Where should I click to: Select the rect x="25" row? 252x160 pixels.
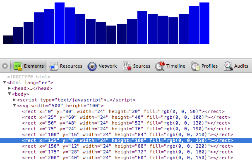(x=126, y=117)
